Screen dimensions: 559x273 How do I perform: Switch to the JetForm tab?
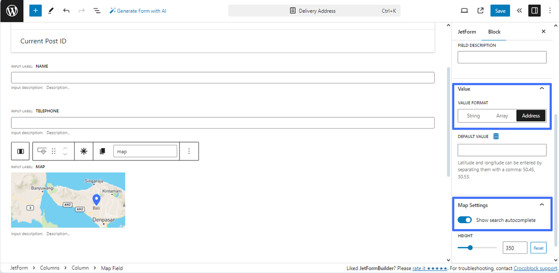467,32
